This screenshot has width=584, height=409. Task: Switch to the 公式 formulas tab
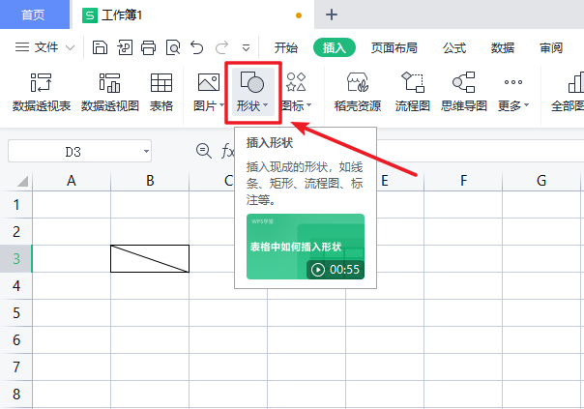point(454,47)
